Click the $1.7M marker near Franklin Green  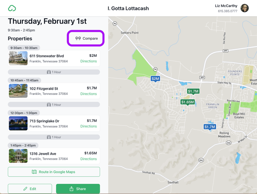[193, 91]
